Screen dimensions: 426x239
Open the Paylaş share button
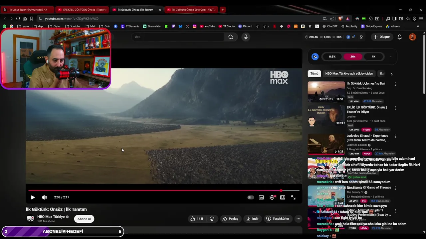[230, 219]
